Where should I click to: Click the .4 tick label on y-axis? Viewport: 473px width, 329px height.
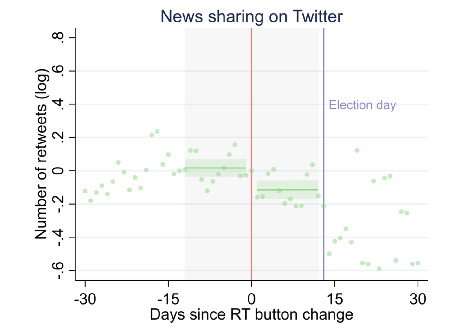[x=58, y=104]
